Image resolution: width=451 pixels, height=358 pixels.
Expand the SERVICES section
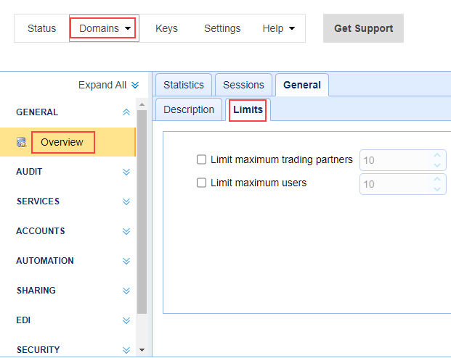point(126,201)
